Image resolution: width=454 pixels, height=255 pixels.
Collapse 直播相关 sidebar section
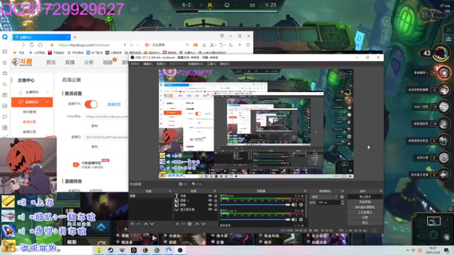48,102
